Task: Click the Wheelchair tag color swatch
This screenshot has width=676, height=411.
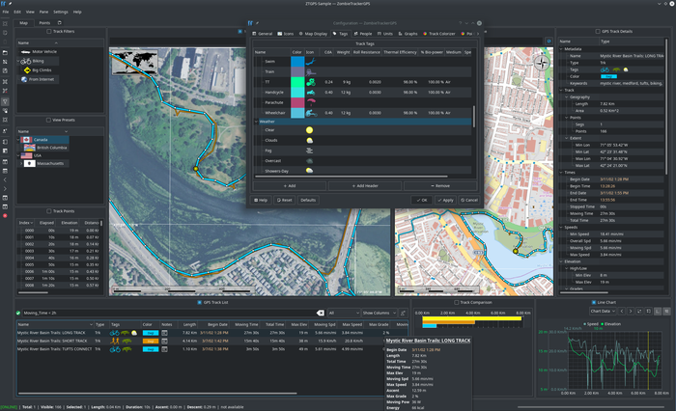Action: [x=296, y=111]
